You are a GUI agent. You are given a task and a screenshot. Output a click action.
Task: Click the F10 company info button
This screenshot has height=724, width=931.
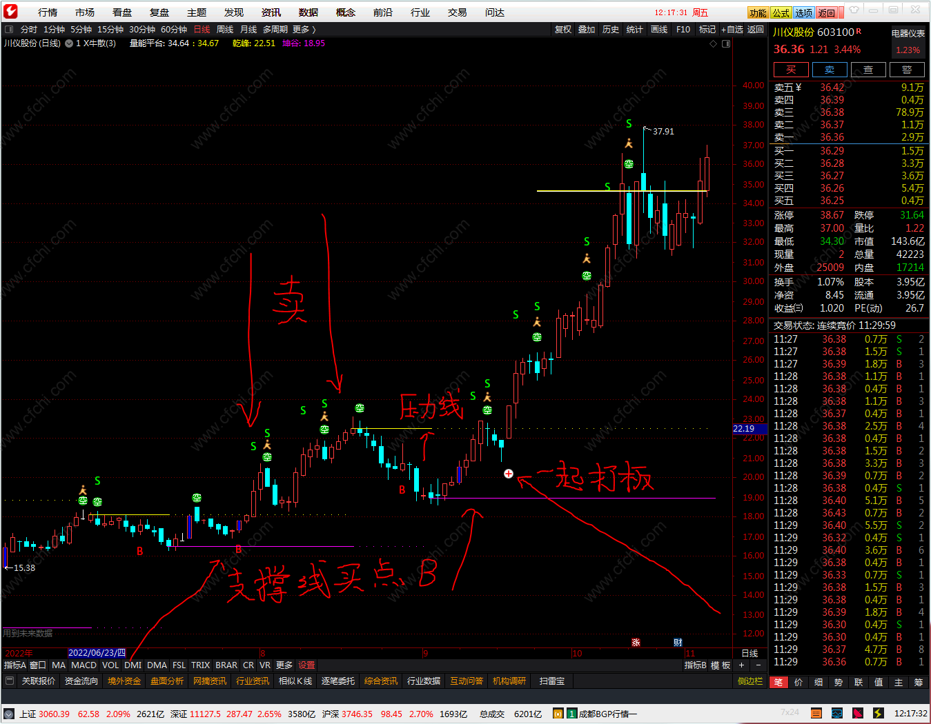683,30
